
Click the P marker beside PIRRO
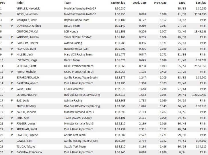(12, 72)
